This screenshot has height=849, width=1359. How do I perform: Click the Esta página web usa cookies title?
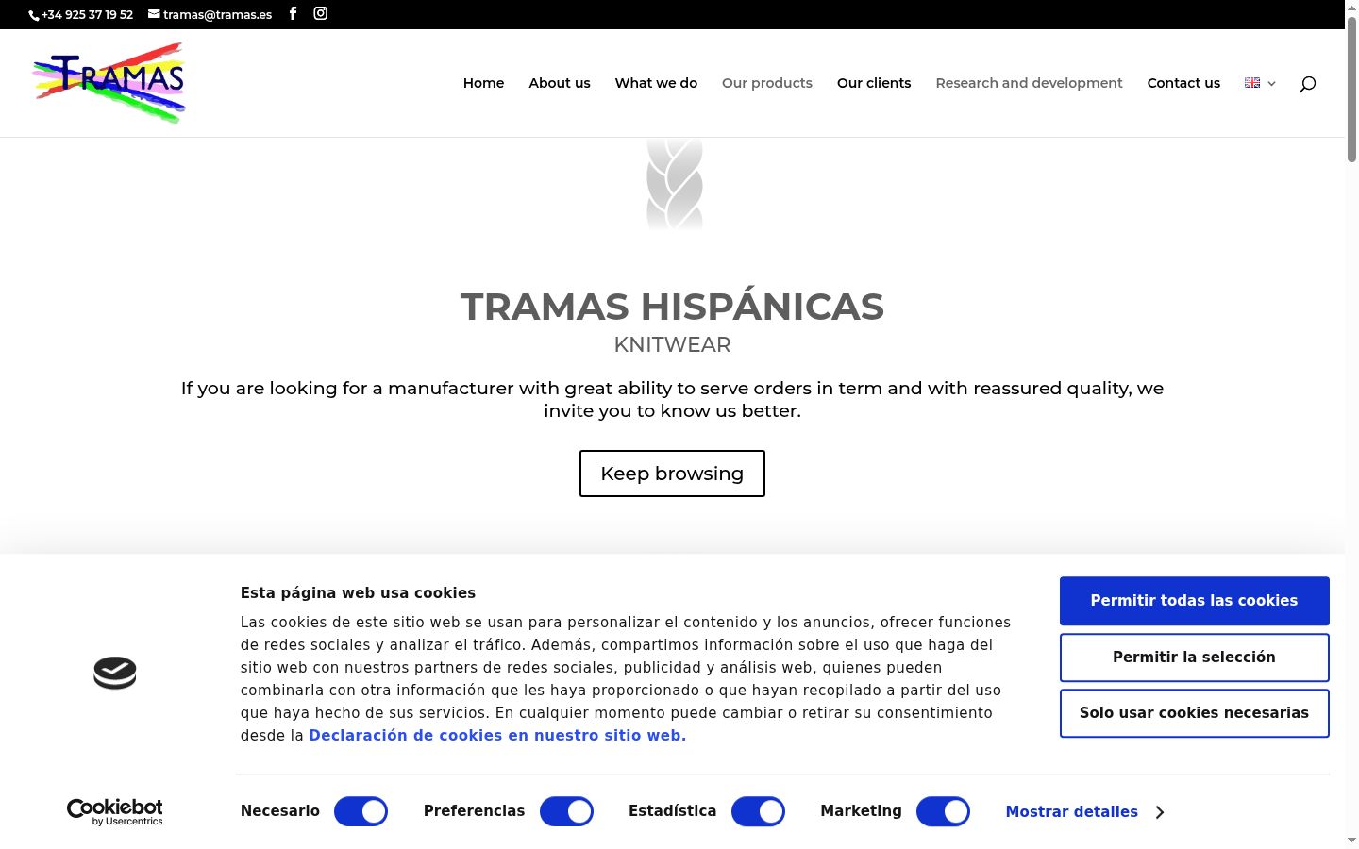(x=358, y=593)
